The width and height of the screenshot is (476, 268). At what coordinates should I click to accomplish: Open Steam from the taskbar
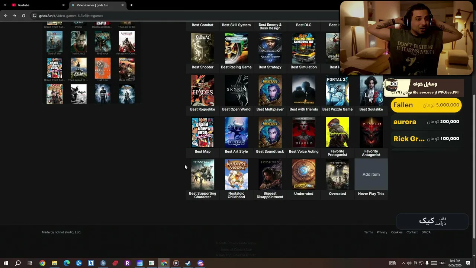coord(188,263)
